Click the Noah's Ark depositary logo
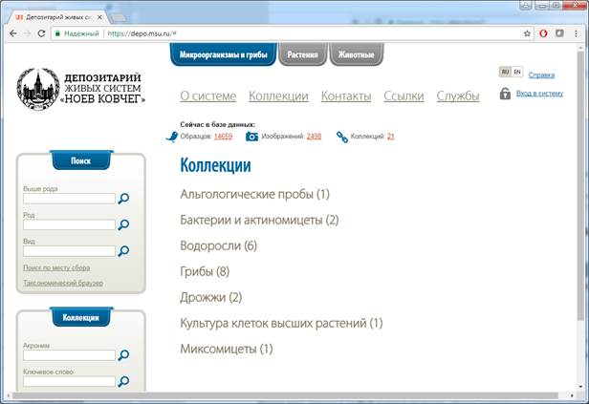This screenshot has width=589, height=404. tap(81, 88)
